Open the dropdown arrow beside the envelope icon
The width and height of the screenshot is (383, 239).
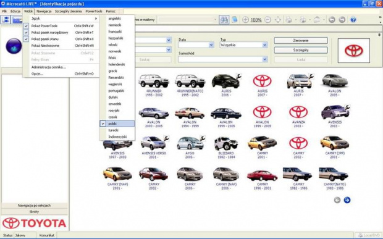pyautogui.click(x=324, y=20)
